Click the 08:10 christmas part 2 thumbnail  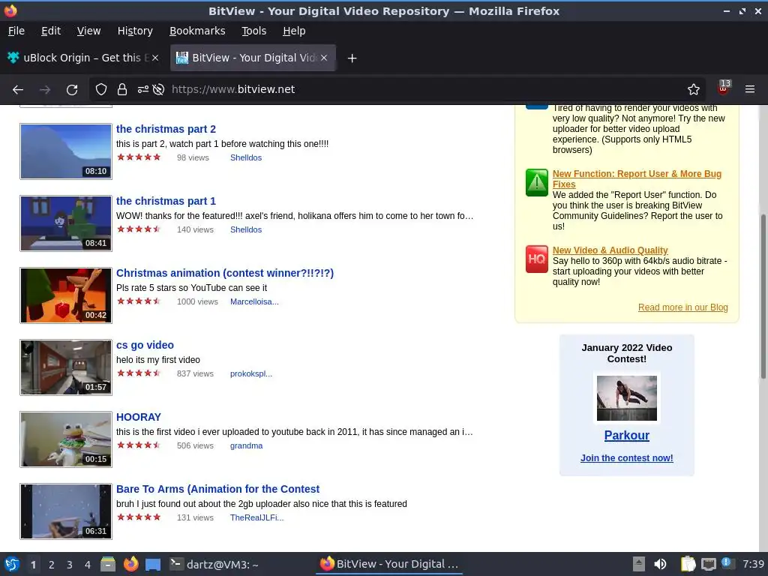tap(66, 151)
